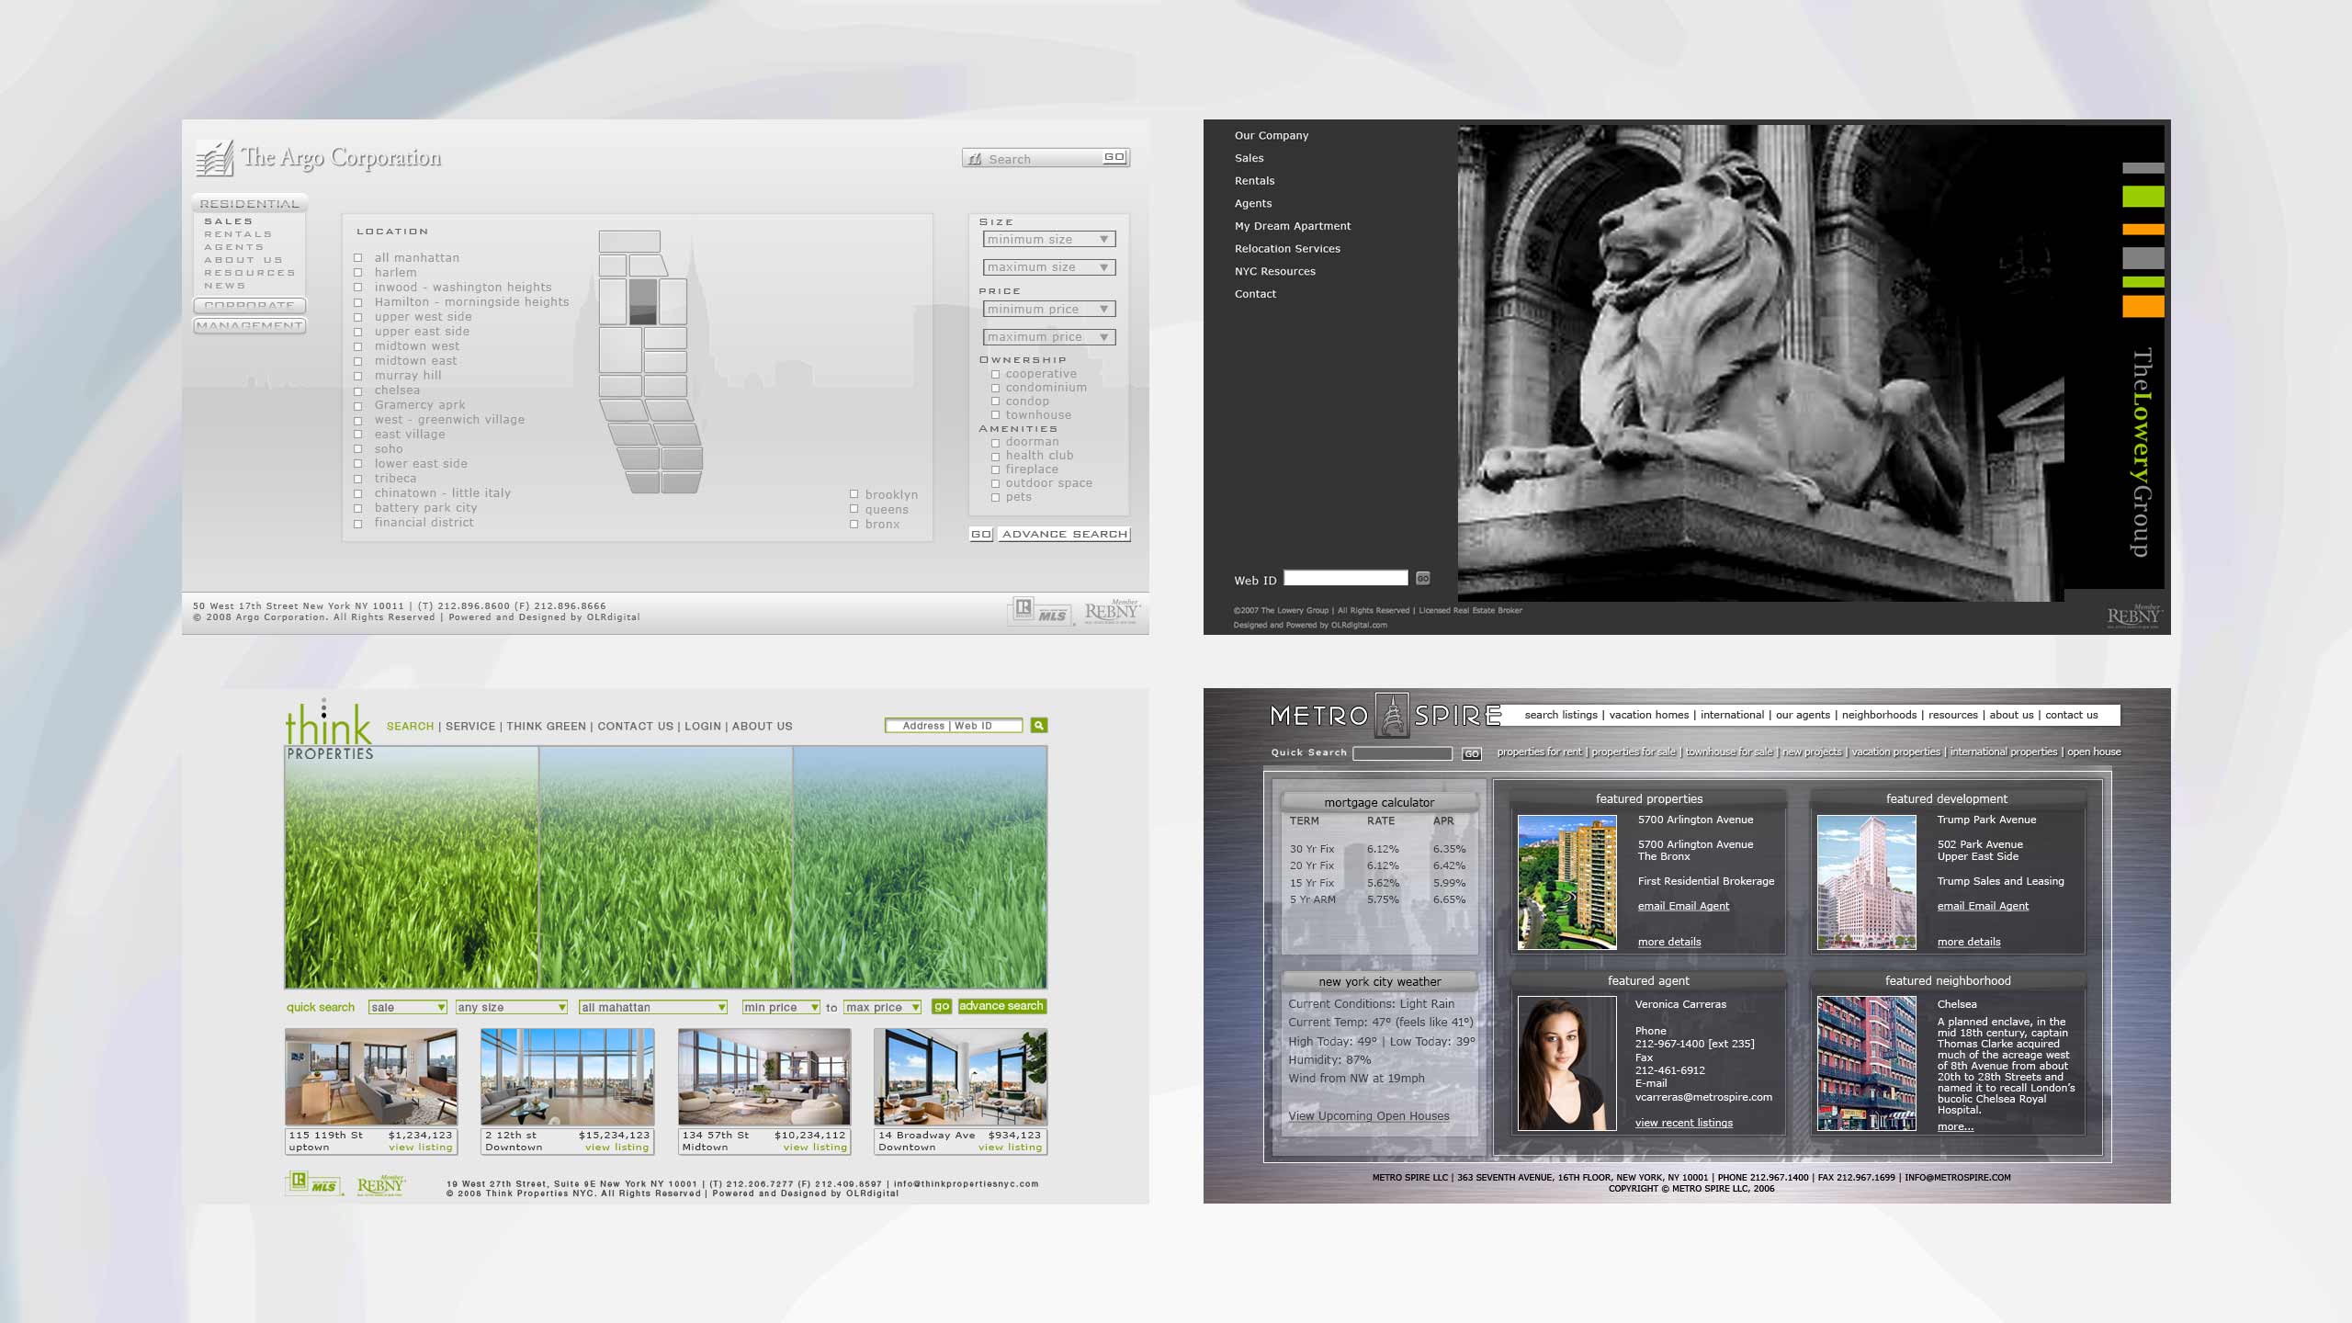Expand the maximum price dropdown
Screen dimensions: 2352x1323
[x=1048, y=337]
